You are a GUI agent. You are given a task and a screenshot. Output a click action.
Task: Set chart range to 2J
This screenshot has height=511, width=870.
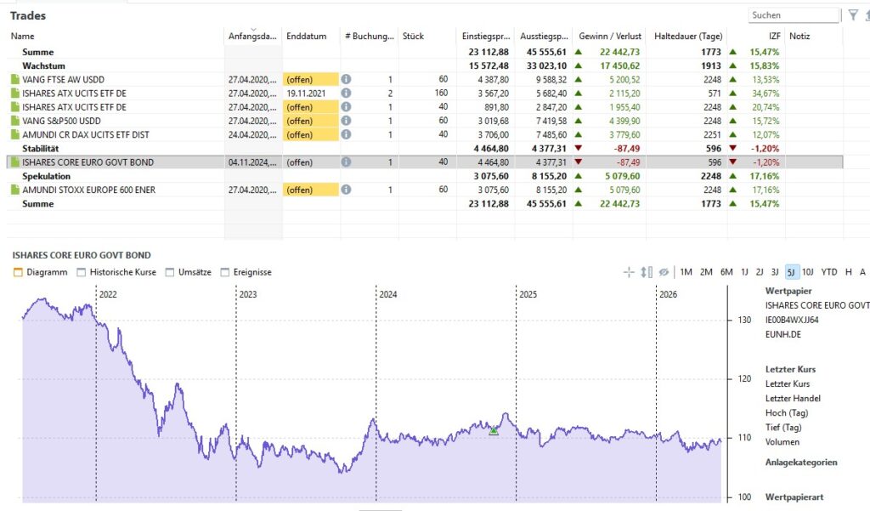point(760,272)
